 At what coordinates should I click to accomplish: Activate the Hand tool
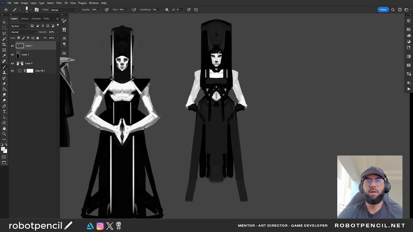(4, 128)
